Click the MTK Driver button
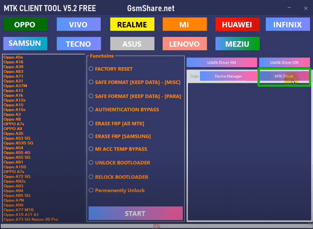Viewport: 313px width, 229px height. pyautogui.click(x=284, y=76)
